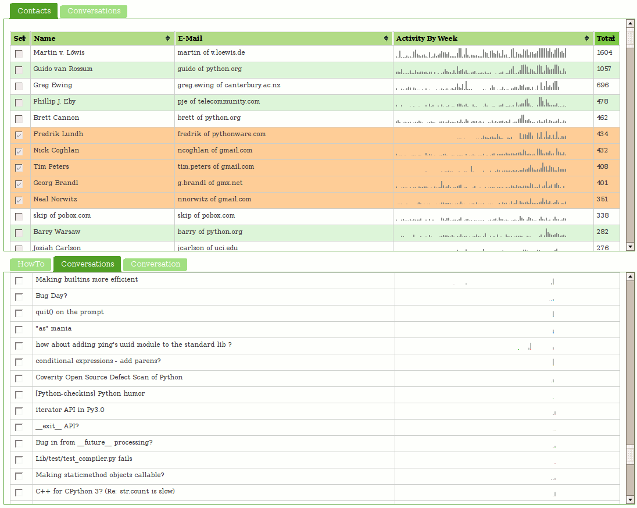Open 'conditional expressions - add parens?' conversation
The width and height of the screenshot is (637, 508).
pos(98,361)
